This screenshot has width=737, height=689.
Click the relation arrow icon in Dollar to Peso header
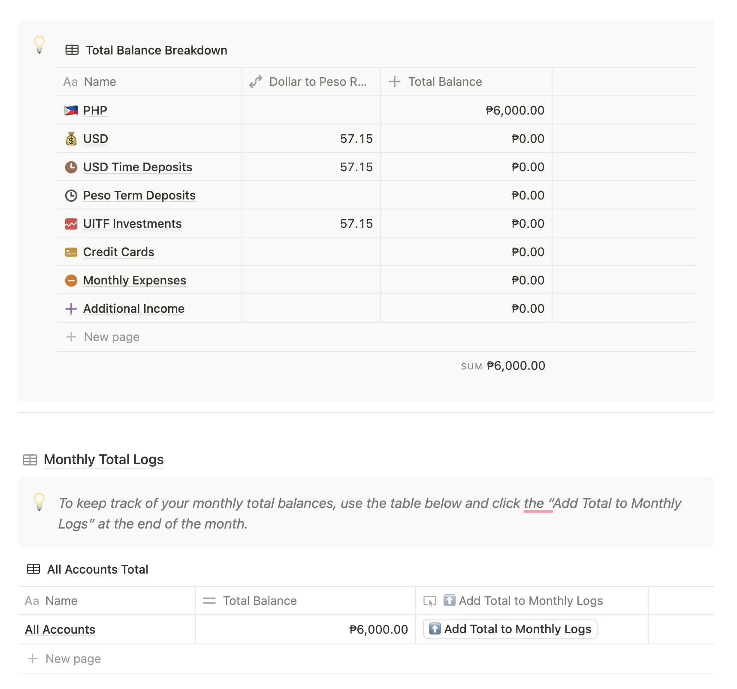click(x=256, y=82)
